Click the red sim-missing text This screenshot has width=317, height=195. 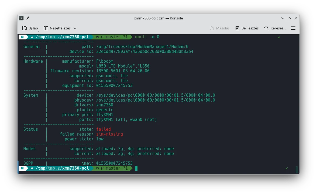[109, 134]
